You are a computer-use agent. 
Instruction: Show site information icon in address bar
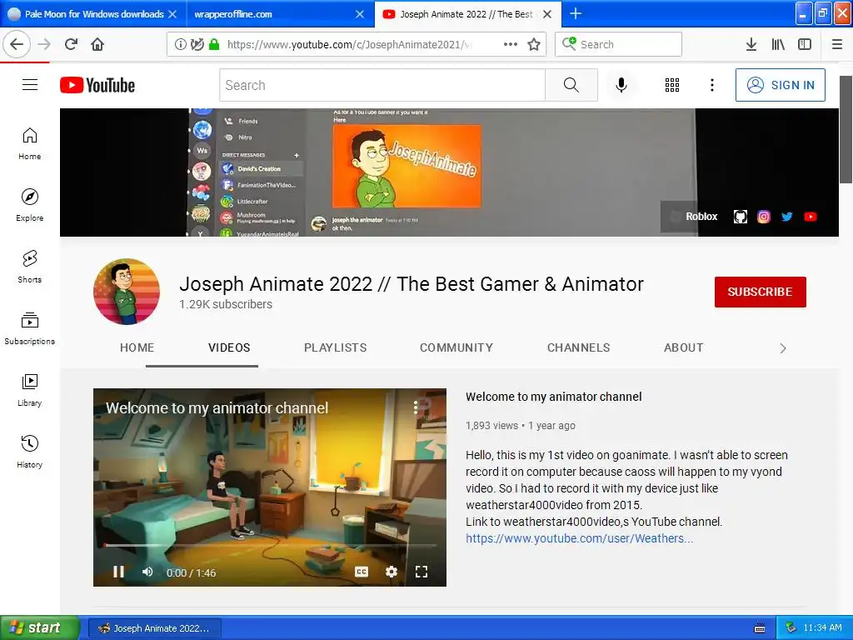coord(180,44)
